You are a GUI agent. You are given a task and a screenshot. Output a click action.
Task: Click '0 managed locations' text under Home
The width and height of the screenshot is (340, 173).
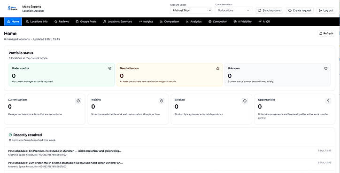[17, 39]
